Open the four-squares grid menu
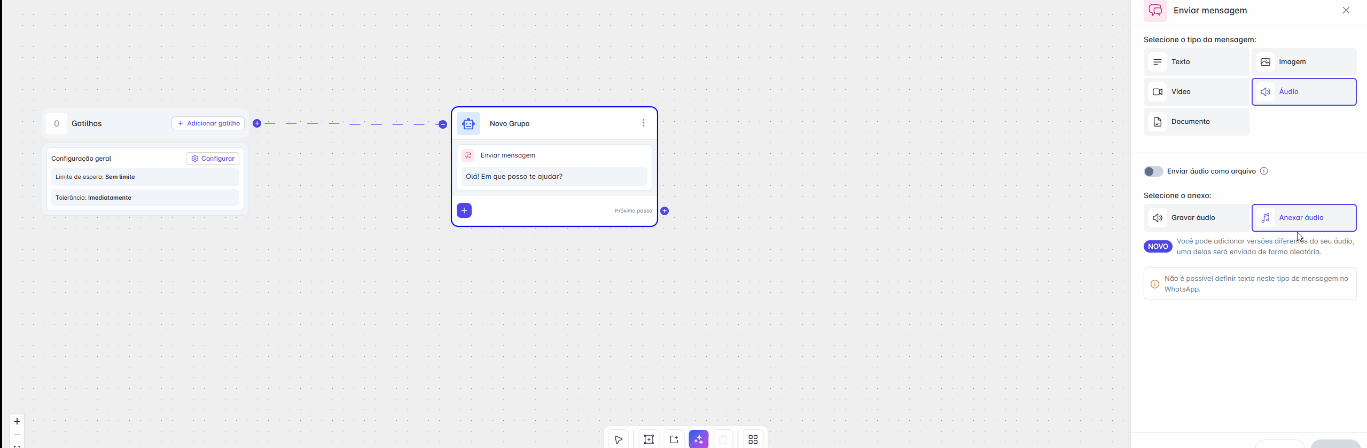Viewport: 1367px width, 448px height. (x=753, y=439)
